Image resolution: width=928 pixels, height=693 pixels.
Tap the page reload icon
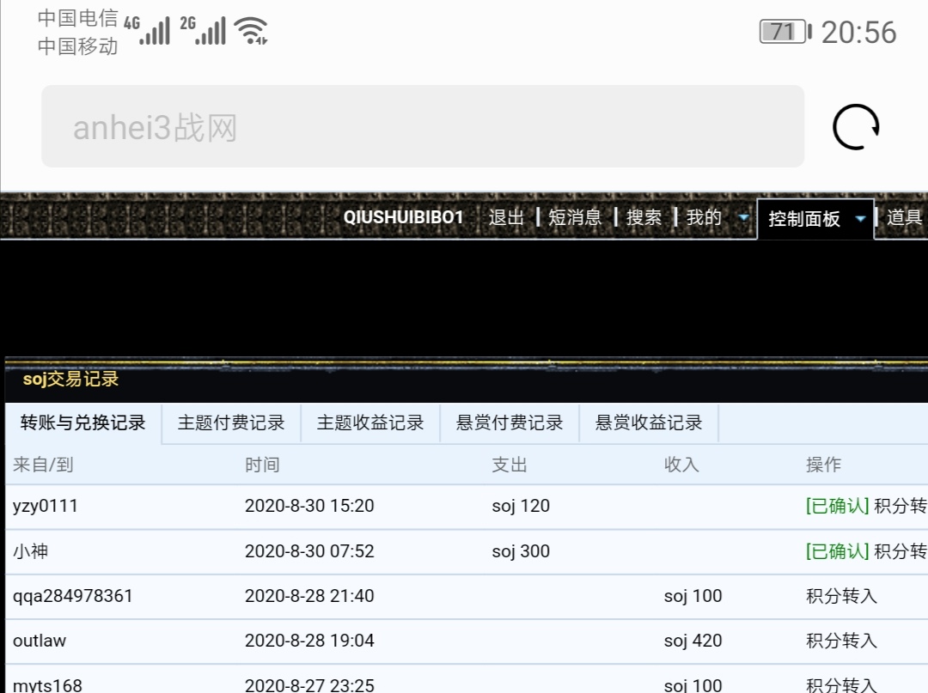click(856, 127)
